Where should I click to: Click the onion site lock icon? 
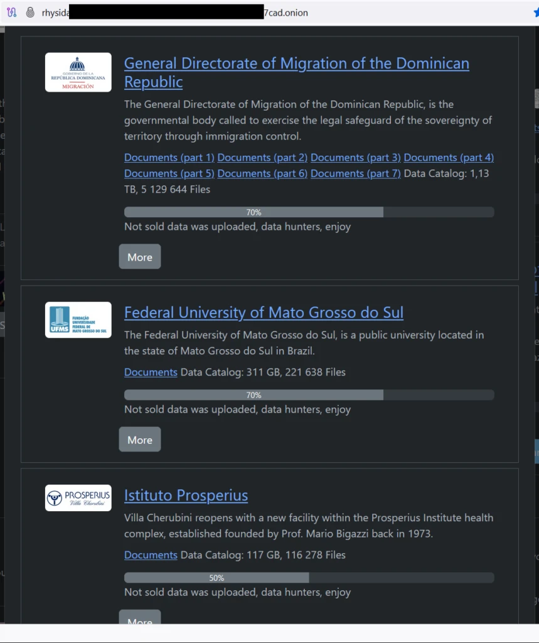[30, 13]
